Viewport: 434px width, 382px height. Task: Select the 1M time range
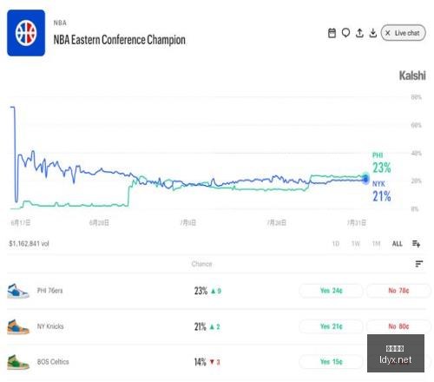[x=376, y=244]
